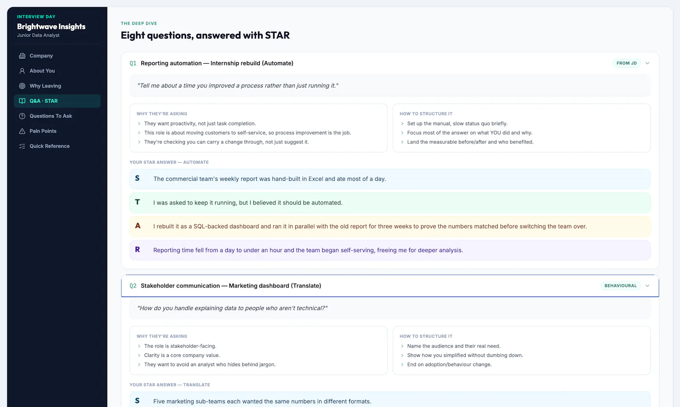Screen dimensions: 680x407
Task: Click the Q1 Reporting automation header title
Action: click(x=217, y=63)
